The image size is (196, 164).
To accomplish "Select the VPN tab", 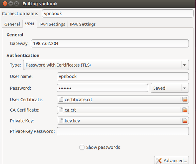I will coord(30,24).
